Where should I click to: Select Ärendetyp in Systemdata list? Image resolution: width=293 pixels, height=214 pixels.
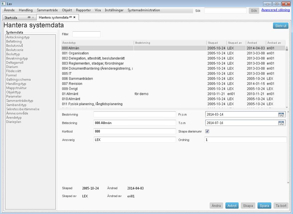tap(14, 118)
